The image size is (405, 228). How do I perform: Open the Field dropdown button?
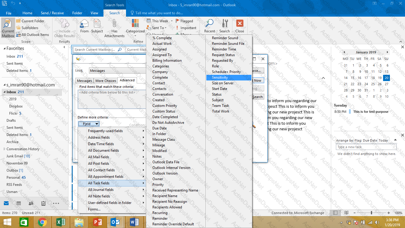tap(89, 124)
